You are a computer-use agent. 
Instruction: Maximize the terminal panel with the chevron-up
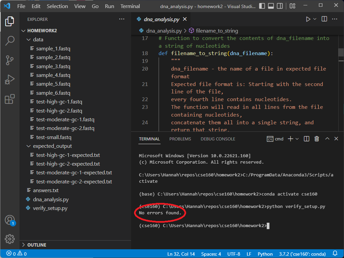coord(327,139)
